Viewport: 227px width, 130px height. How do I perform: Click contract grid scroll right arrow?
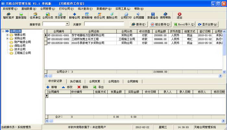[220, 76]
